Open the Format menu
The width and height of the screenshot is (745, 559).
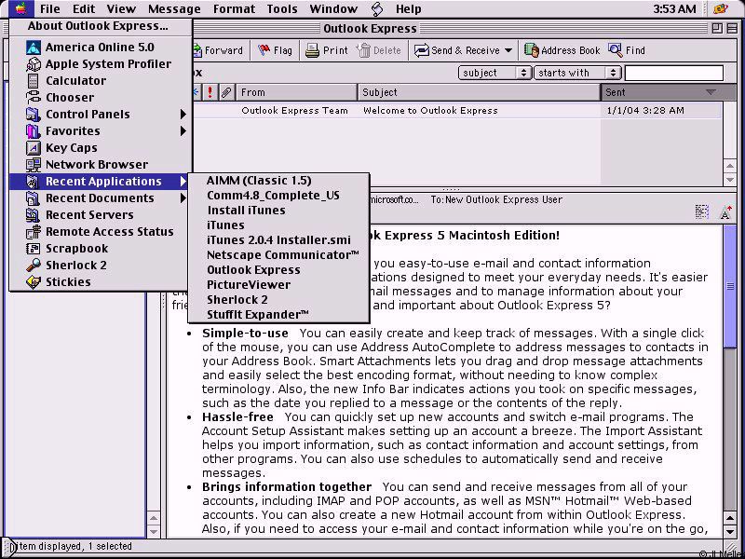(x=234, y=9)
